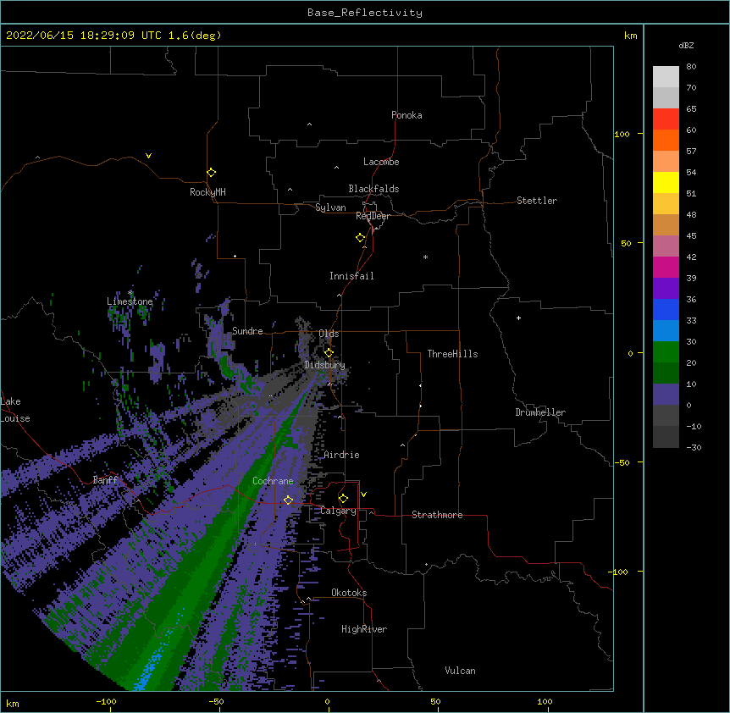
Task: Select the bright green 30 dBZ legend swatch
Action: tap(666, 352)
